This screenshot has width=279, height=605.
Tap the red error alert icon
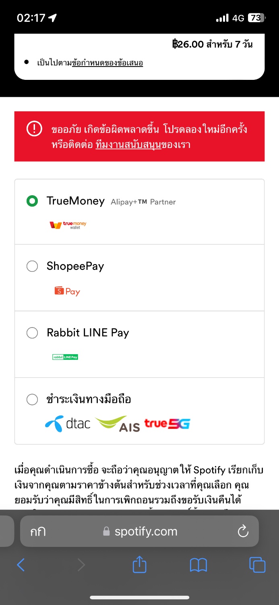click(x=34, y=129)
